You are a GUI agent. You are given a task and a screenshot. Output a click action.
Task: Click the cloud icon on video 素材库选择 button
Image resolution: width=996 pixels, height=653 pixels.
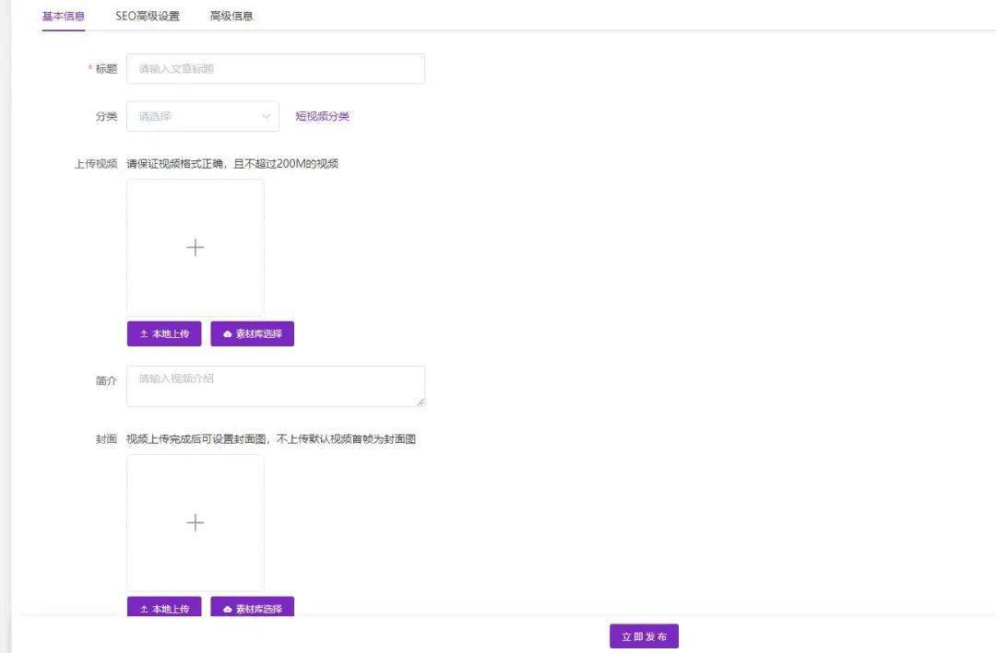pos(226,333)
